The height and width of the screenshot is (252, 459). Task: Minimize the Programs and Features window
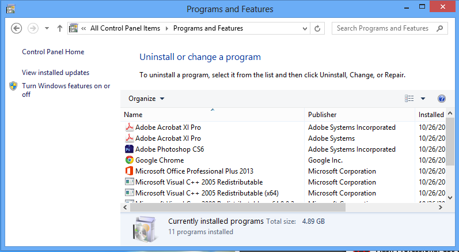coord(407,7)
